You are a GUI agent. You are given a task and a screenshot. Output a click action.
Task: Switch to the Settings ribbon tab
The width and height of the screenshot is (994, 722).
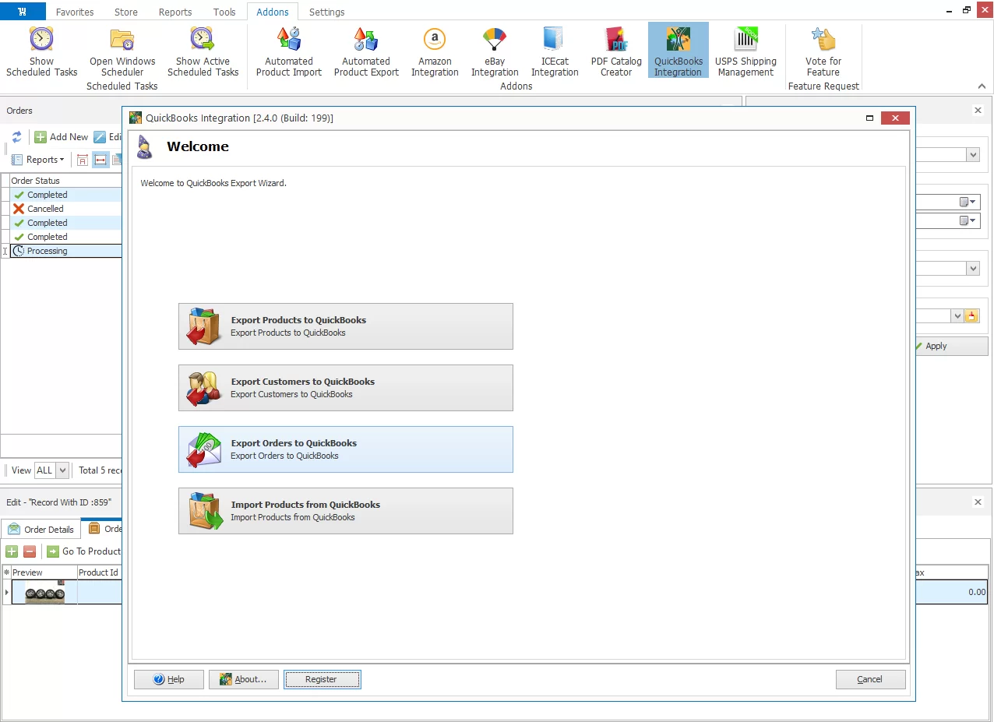pyautogui.click(x=326, y=11)
